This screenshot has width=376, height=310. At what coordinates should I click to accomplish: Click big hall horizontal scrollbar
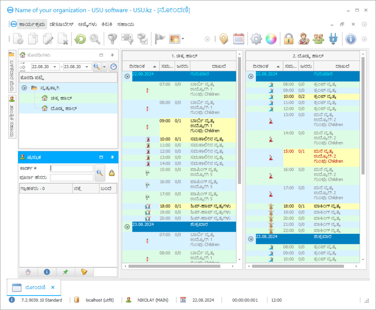coord(298,266)
